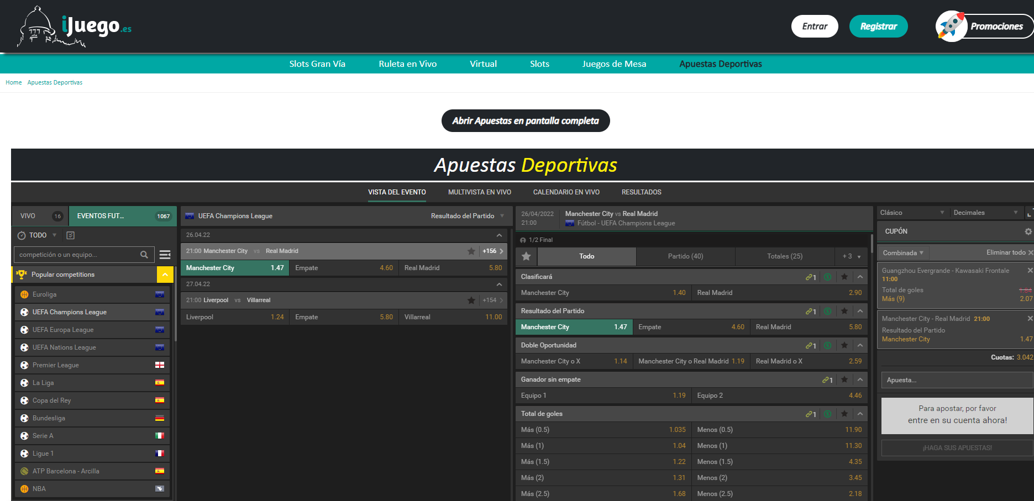Viewport: 1034px width, 501px height.
Task: Collapse the Popular competitions section
Action: tap(165, 275)
